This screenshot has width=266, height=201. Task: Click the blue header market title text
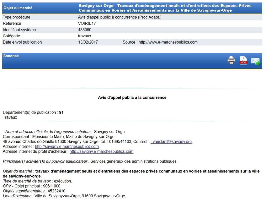coord(165,8)
